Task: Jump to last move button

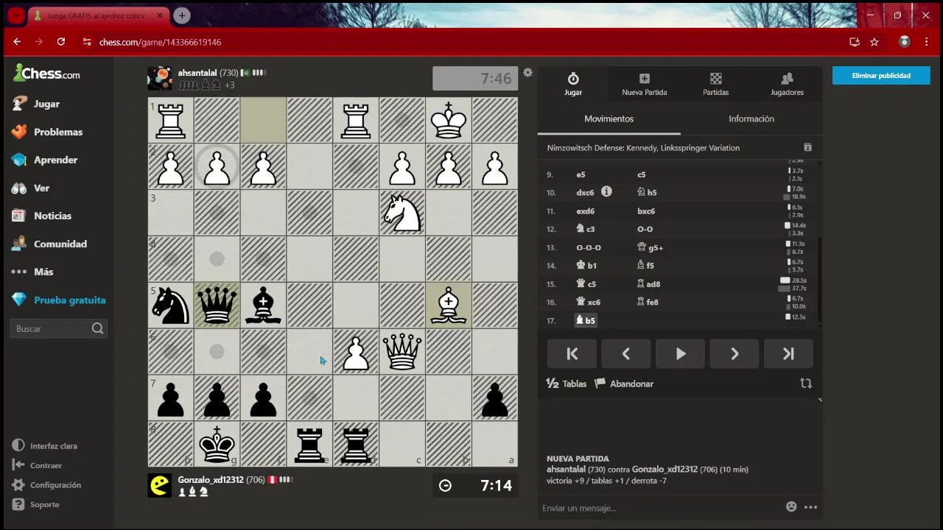Action: point(788,354)
